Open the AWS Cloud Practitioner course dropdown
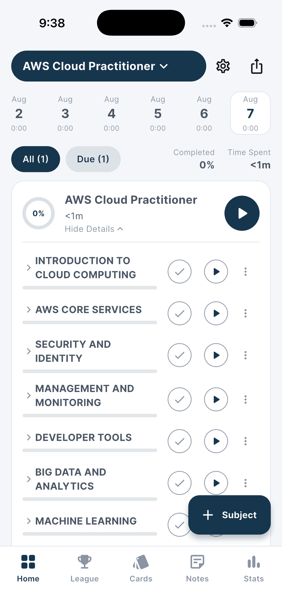The image size is (282, 614). point(109,66)
